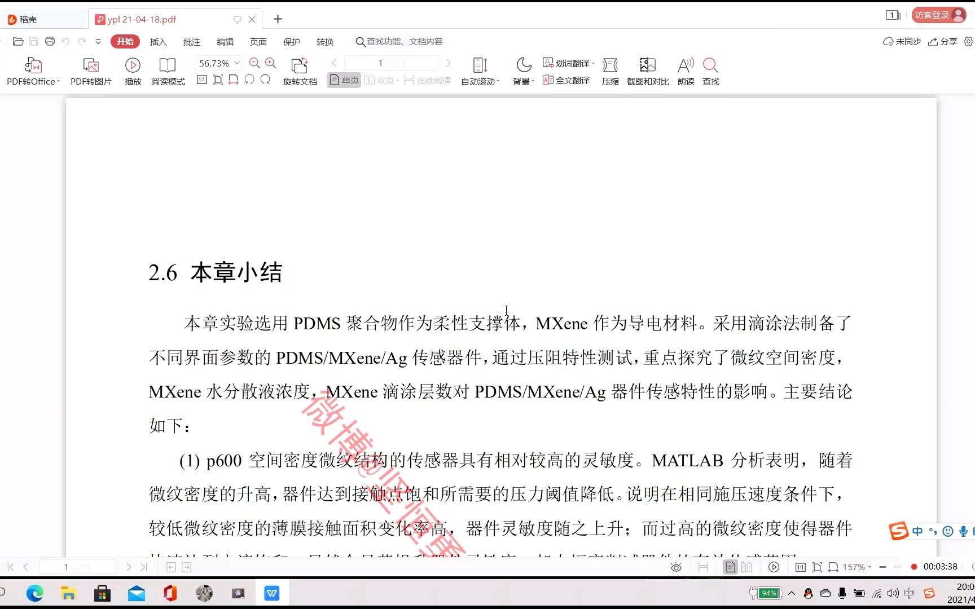975x609 pixels.
Task: Open the 转换 convert tab
Action: [325, 42]
